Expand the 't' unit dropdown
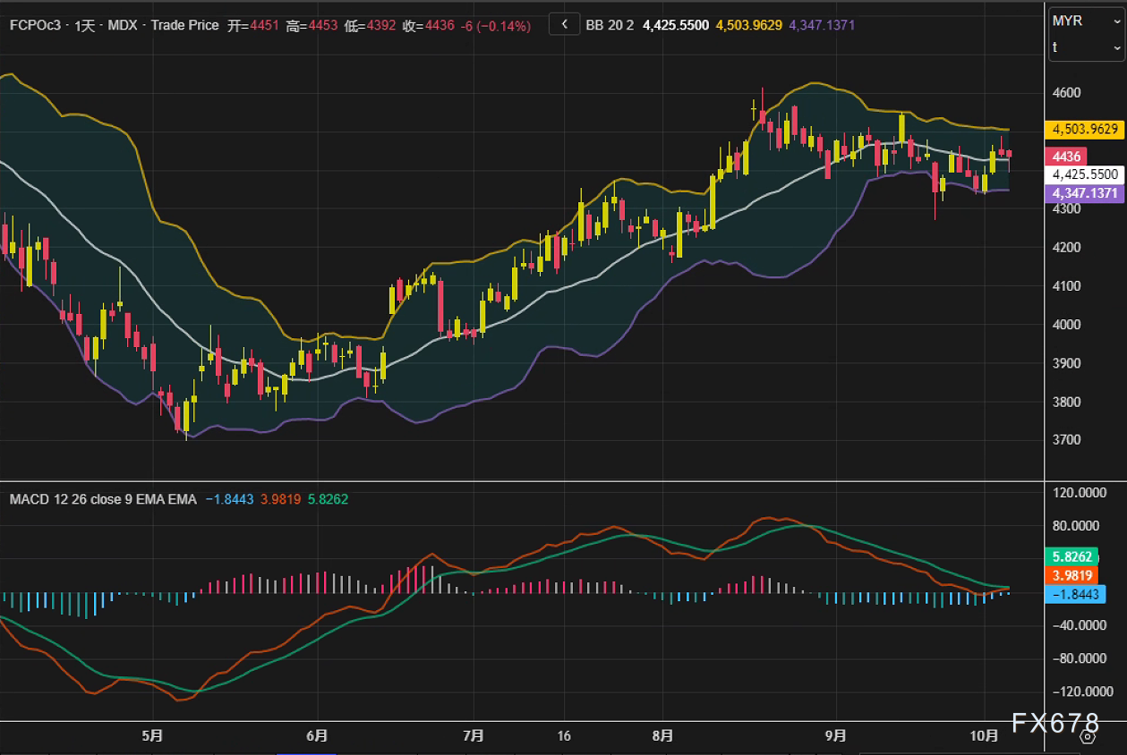Viewport: 1127px width, 755px height. tap(1086, 47)
